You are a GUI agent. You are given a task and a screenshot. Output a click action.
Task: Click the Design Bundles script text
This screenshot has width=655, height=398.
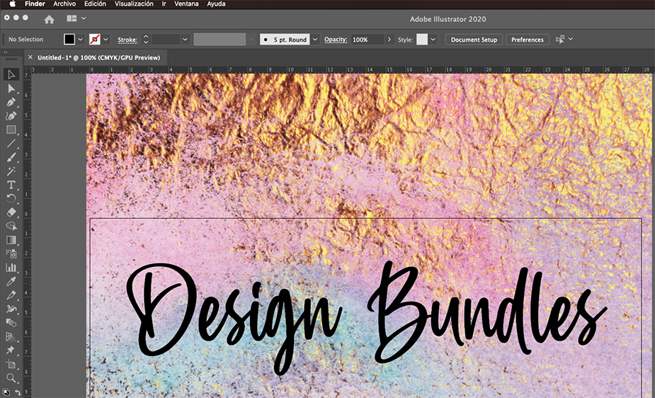pos(365,317)
